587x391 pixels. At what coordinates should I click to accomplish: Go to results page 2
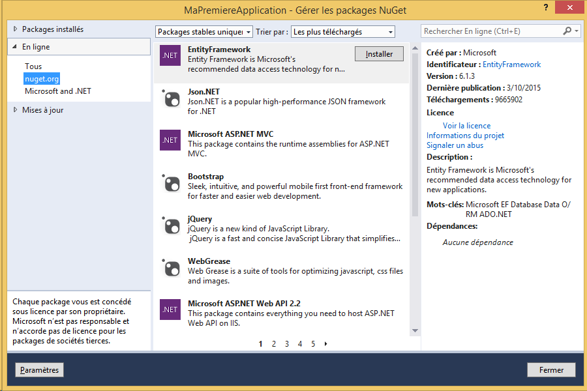[x=274, y=343]
